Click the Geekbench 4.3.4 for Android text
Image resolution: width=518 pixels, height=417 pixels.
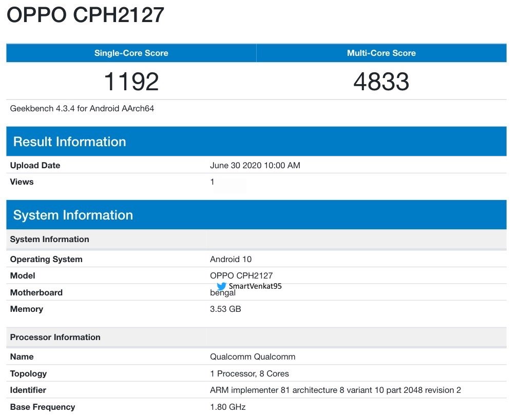[82, 108]
